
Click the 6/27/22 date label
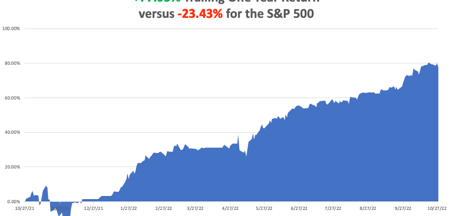pyautogui.click(x=300, y=208)
